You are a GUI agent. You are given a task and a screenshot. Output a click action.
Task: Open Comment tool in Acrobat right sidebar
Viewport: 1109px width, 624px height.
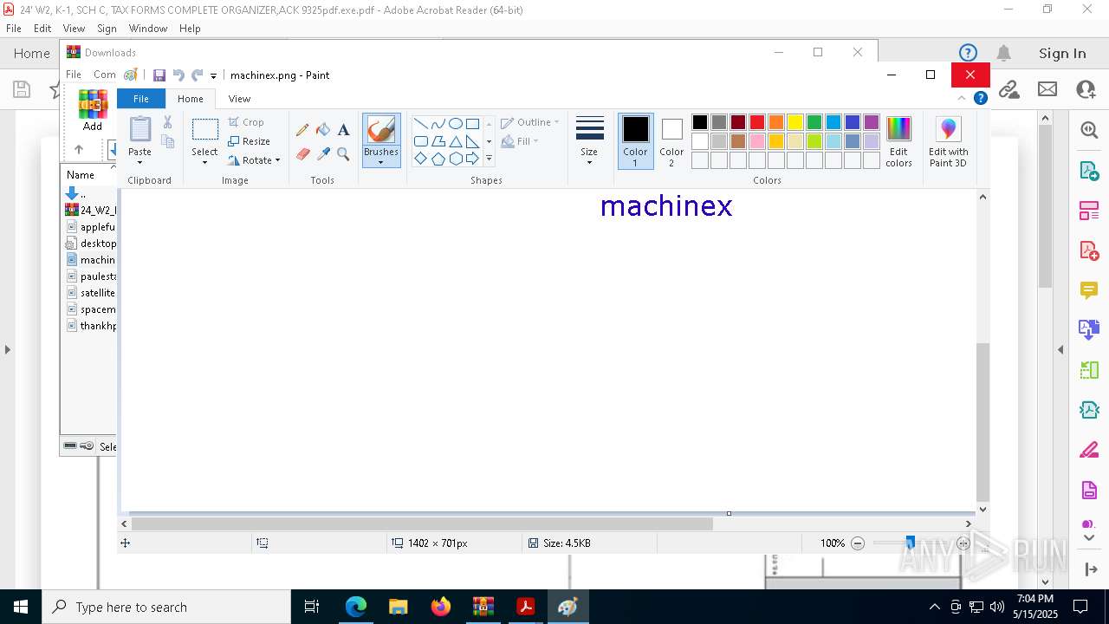tap(1089, 289)
